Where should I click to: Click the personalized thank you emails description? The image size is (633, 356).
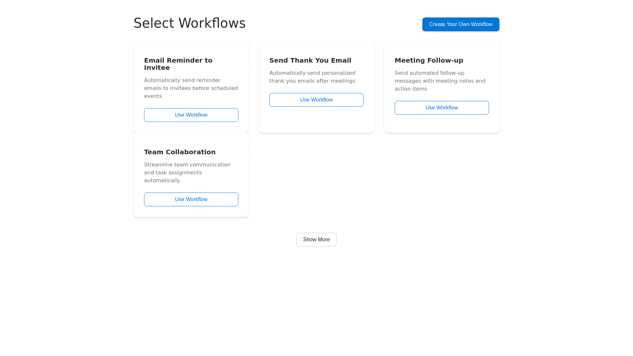click(x=312, y=73)
